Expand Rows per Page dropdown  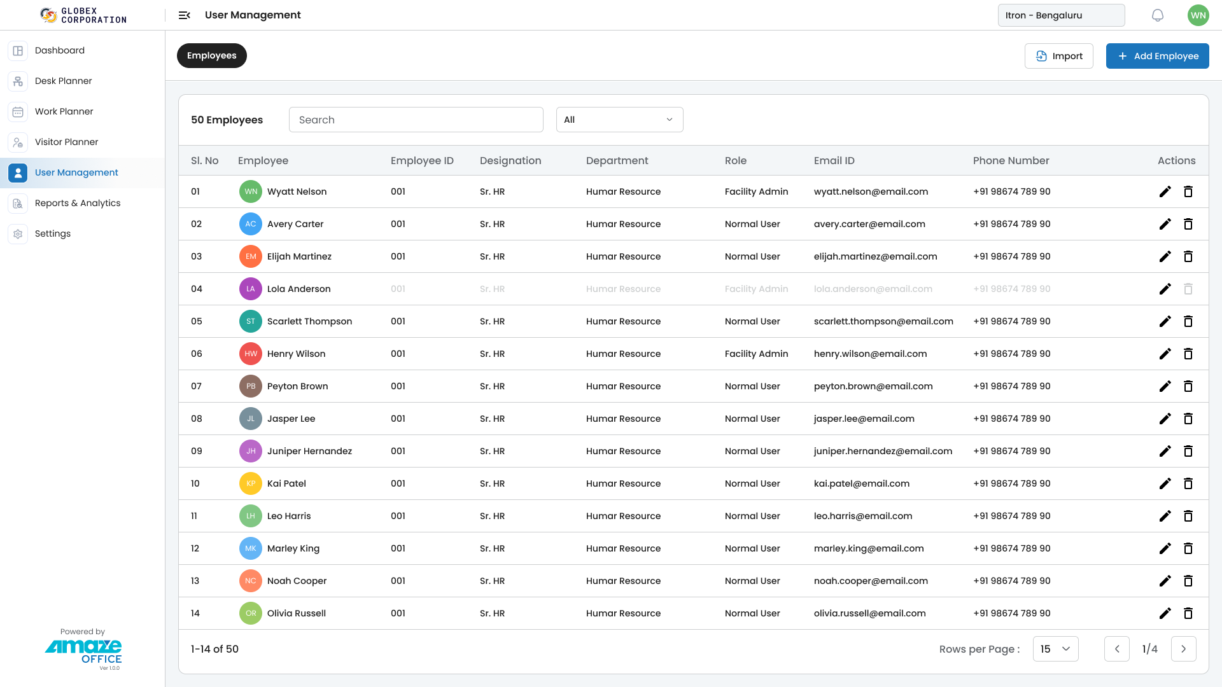coord(1055,649)
